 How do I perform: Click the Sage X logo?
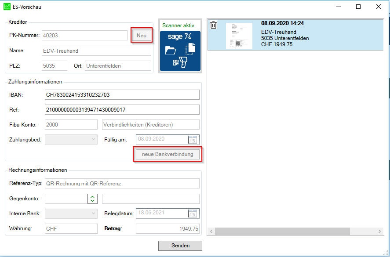tap(180, 36)
